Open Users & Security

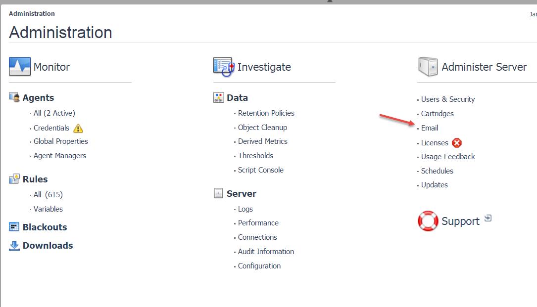447,99
